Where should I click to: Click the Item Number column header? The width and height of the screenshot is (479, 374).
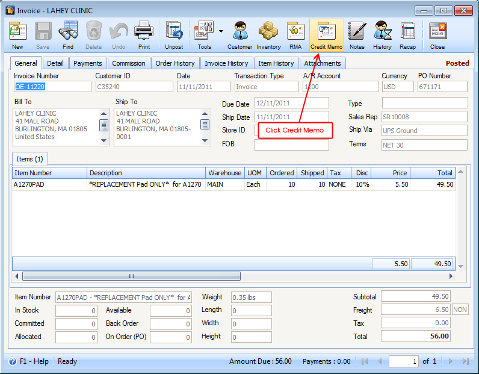[49, 173]
